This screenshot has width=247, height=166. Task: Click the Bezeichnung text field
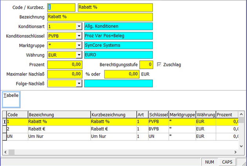pos(100,17)
